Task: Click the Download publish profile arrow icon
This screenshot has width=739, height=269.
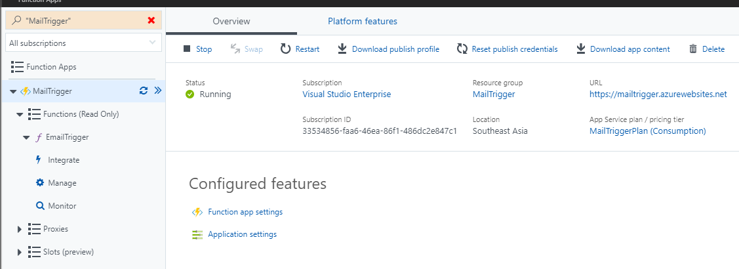Action: (x=342, y=49)
